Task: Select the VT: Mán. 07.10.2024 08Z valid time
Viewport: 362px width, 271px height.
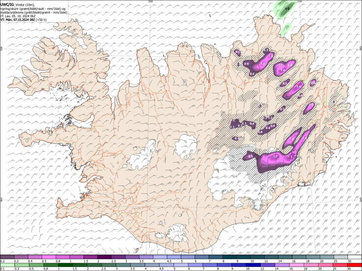Action: click(18, 20)
